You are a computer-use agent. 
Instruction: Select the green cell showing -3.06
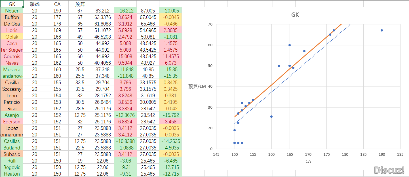click(x=125, y=161)
